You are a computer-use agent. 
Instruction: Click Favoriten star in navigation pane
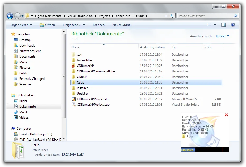[x=13, y=34]
